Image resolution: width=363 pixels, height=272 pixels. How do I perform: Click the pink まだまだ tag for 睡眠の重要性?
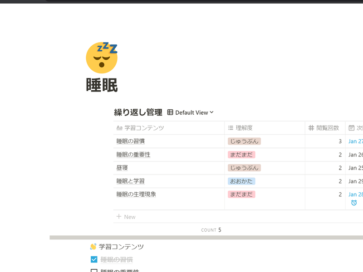241,155
